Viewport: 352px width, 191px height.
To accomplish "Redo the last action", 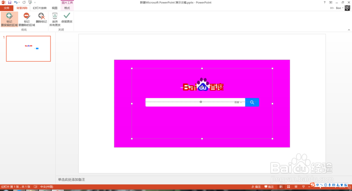I will point(24,2).
